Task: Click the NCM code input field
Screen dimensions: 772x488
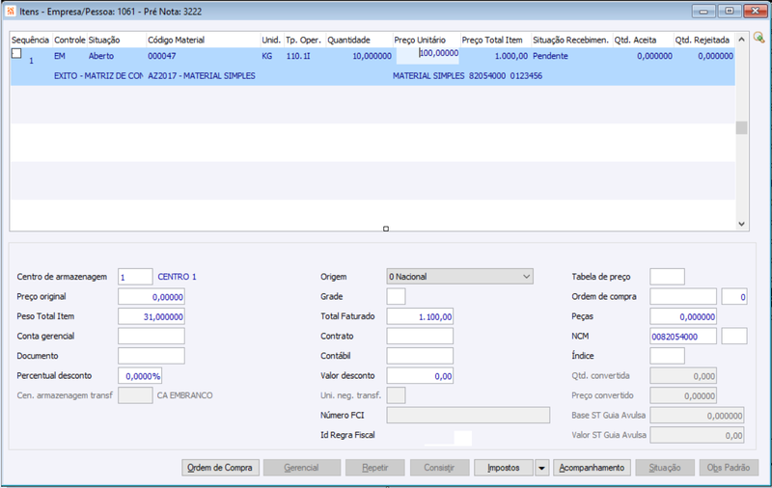Action: coord(683,337)
